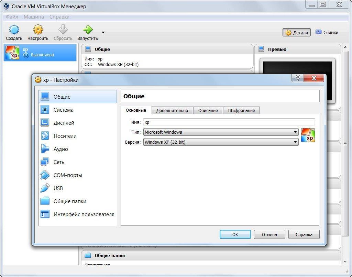Switch to the Дополнительно tab
This screenshot has height=277, width=352.
(172, 110)
